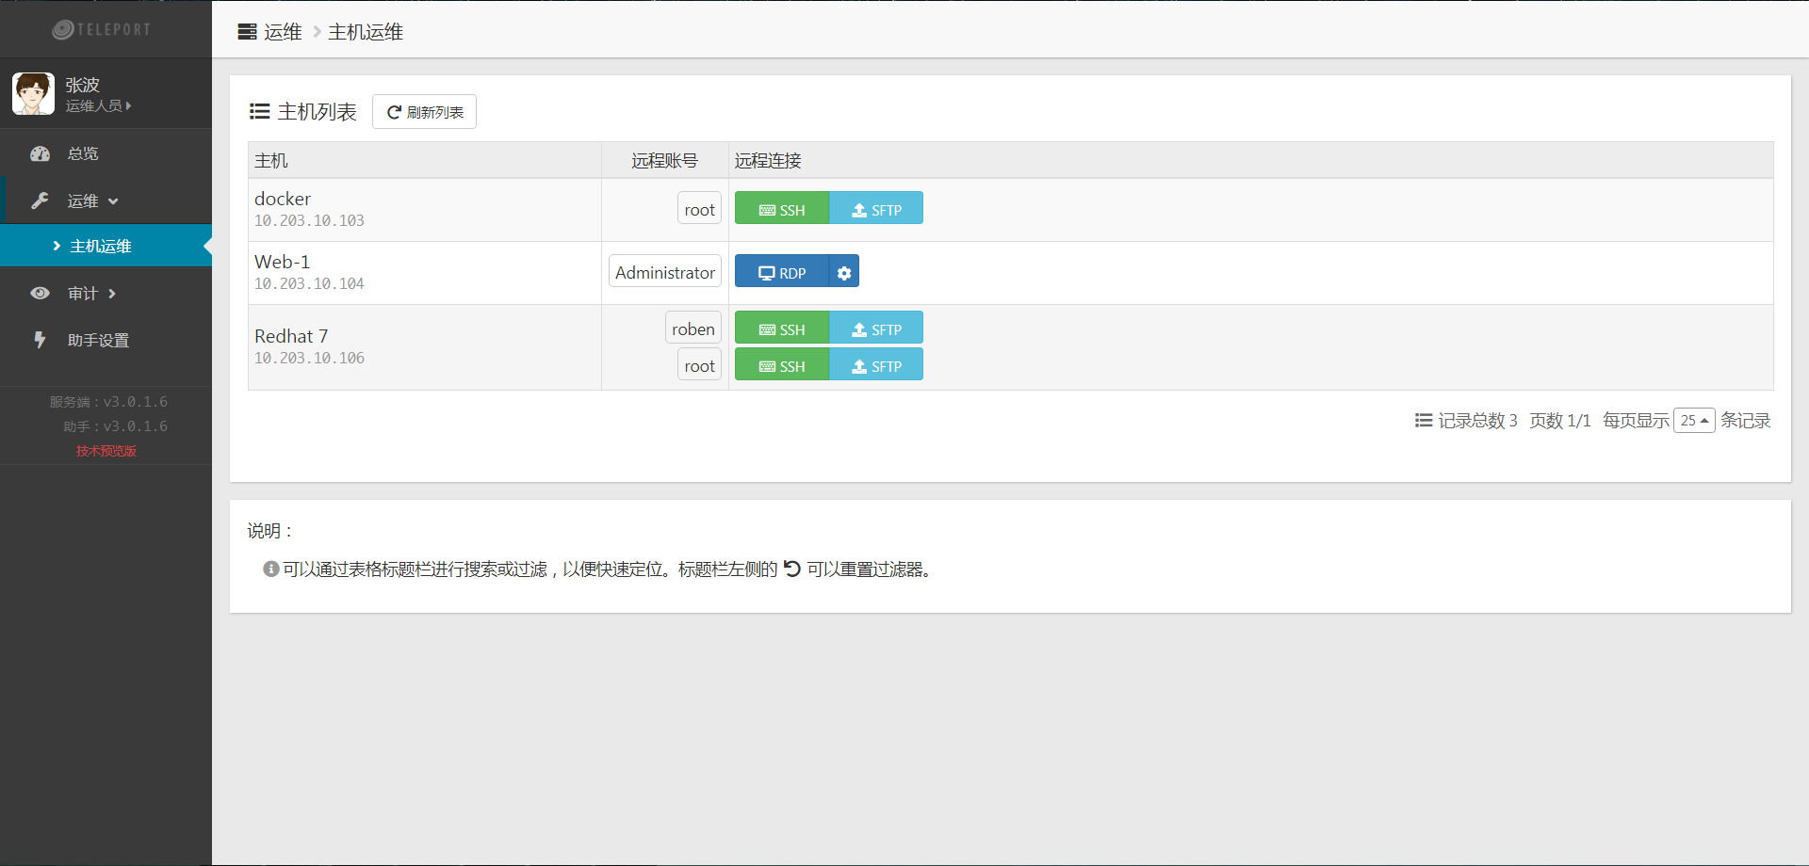The image size is (1809, 866).
Task: Click the user avatar of 张波
Action: [33, 94]
